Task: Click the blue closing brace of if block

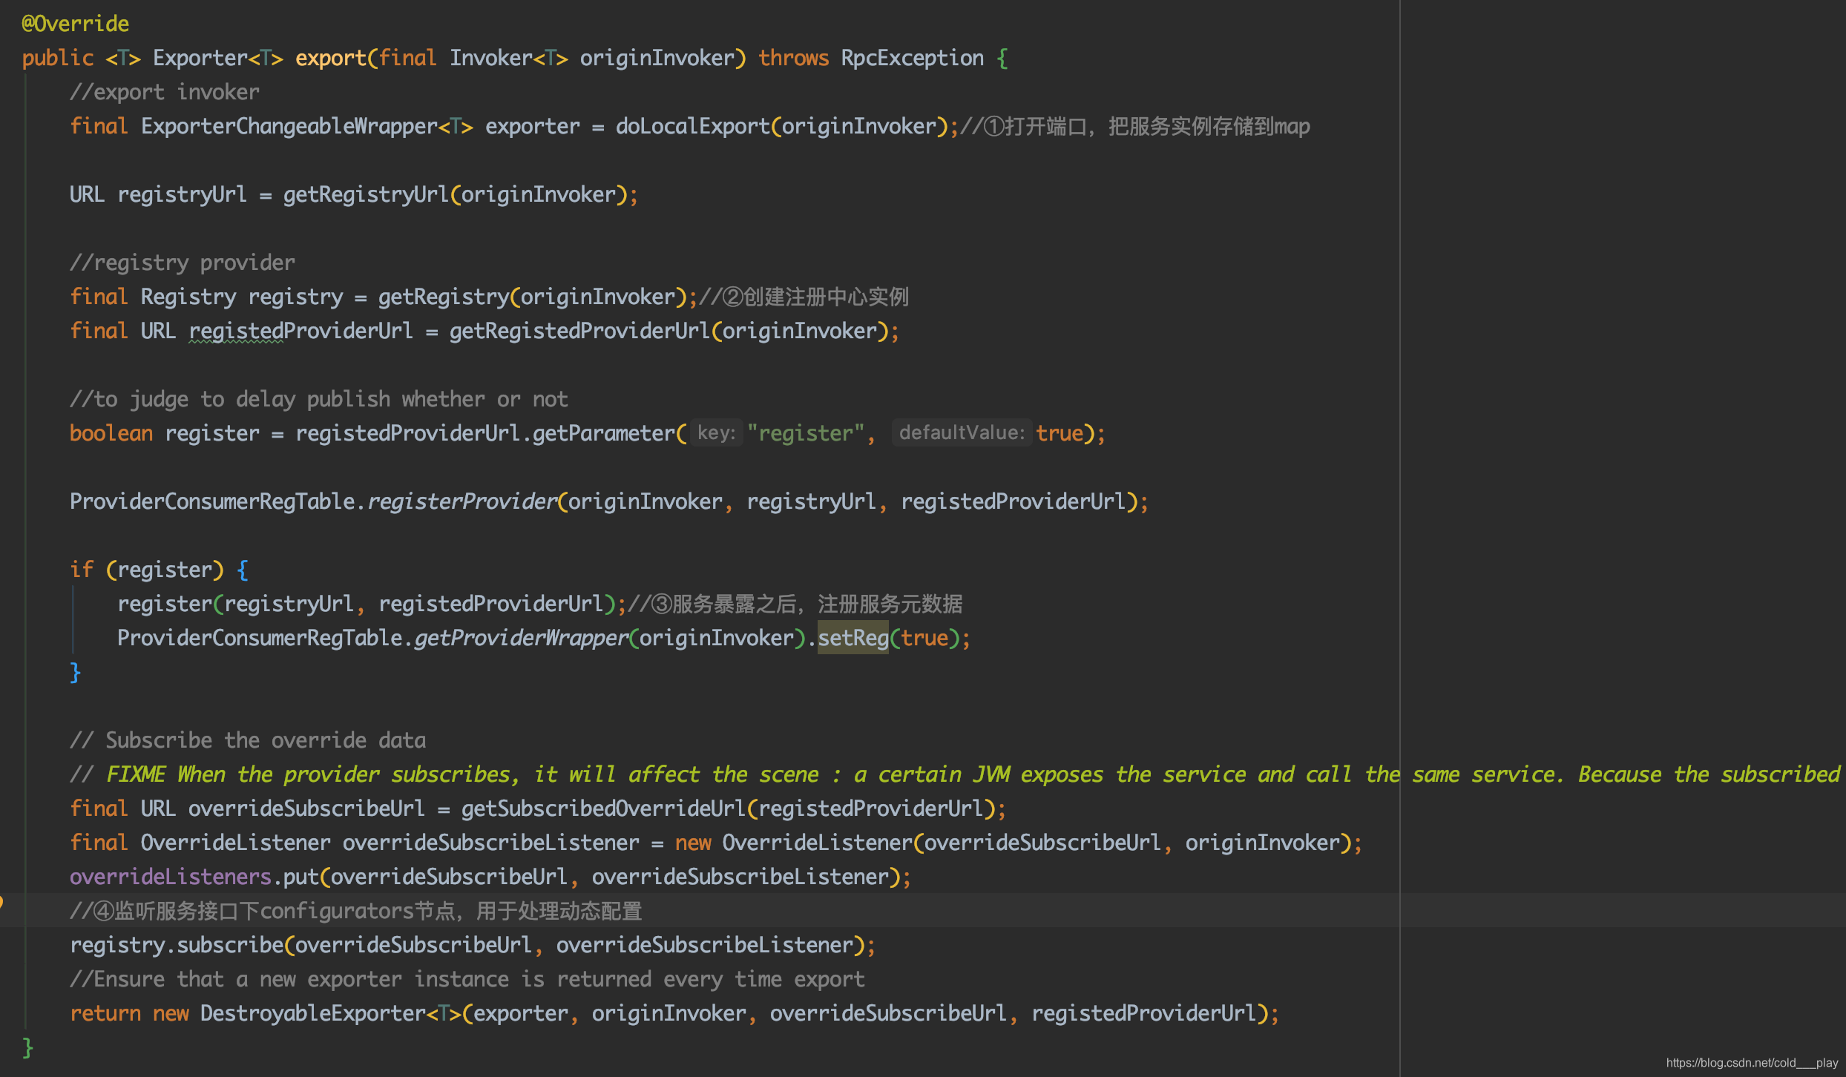Action: (x=75, y=672)
